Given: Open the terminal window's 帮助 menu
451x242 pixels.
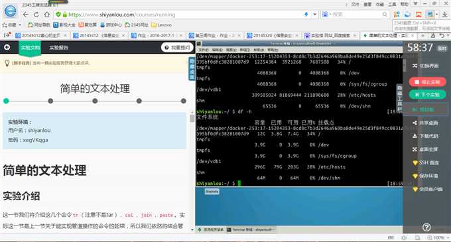Looking at the screenshot, I should 273,50.
